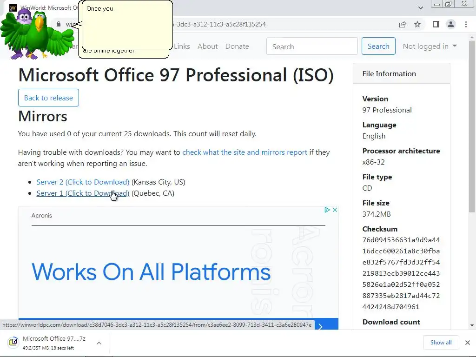Click the File Information panel header

(x=401, y=74)
